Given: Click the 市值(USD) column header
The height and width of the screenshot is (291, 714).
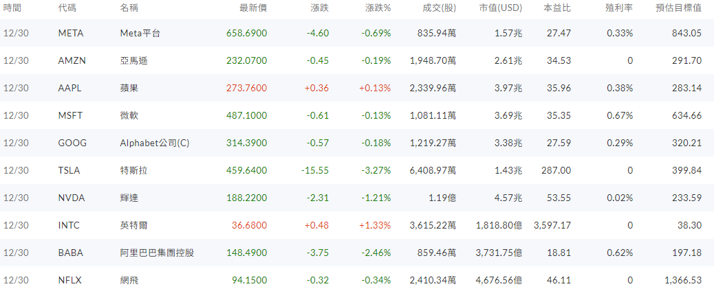Looking at the screenshot, I should 501,8.
